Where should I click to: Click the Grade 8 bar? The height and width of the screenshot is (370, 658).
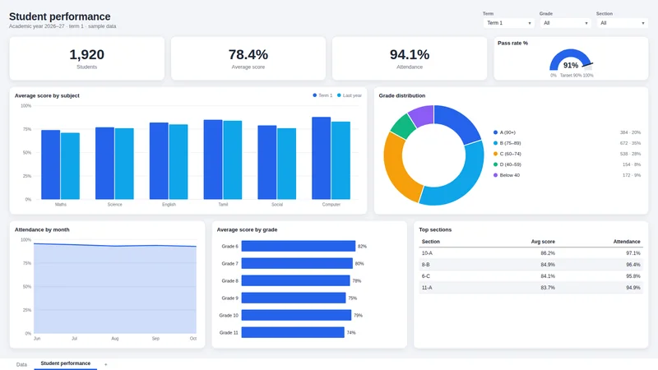point(296,280)
